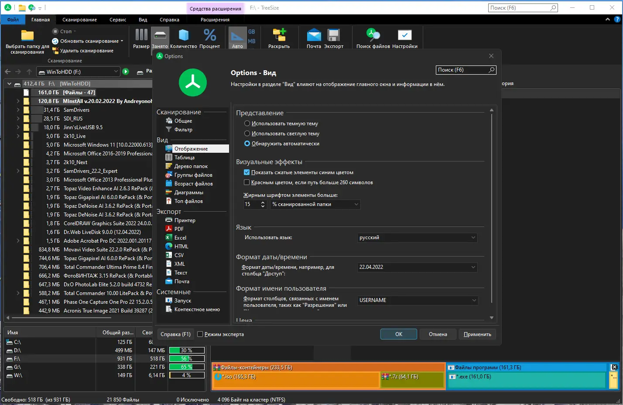This screenshot has height=405, width=623.
Task: Open the WinToHDD (F:) drive dropdown
Action: pos(78,72)
